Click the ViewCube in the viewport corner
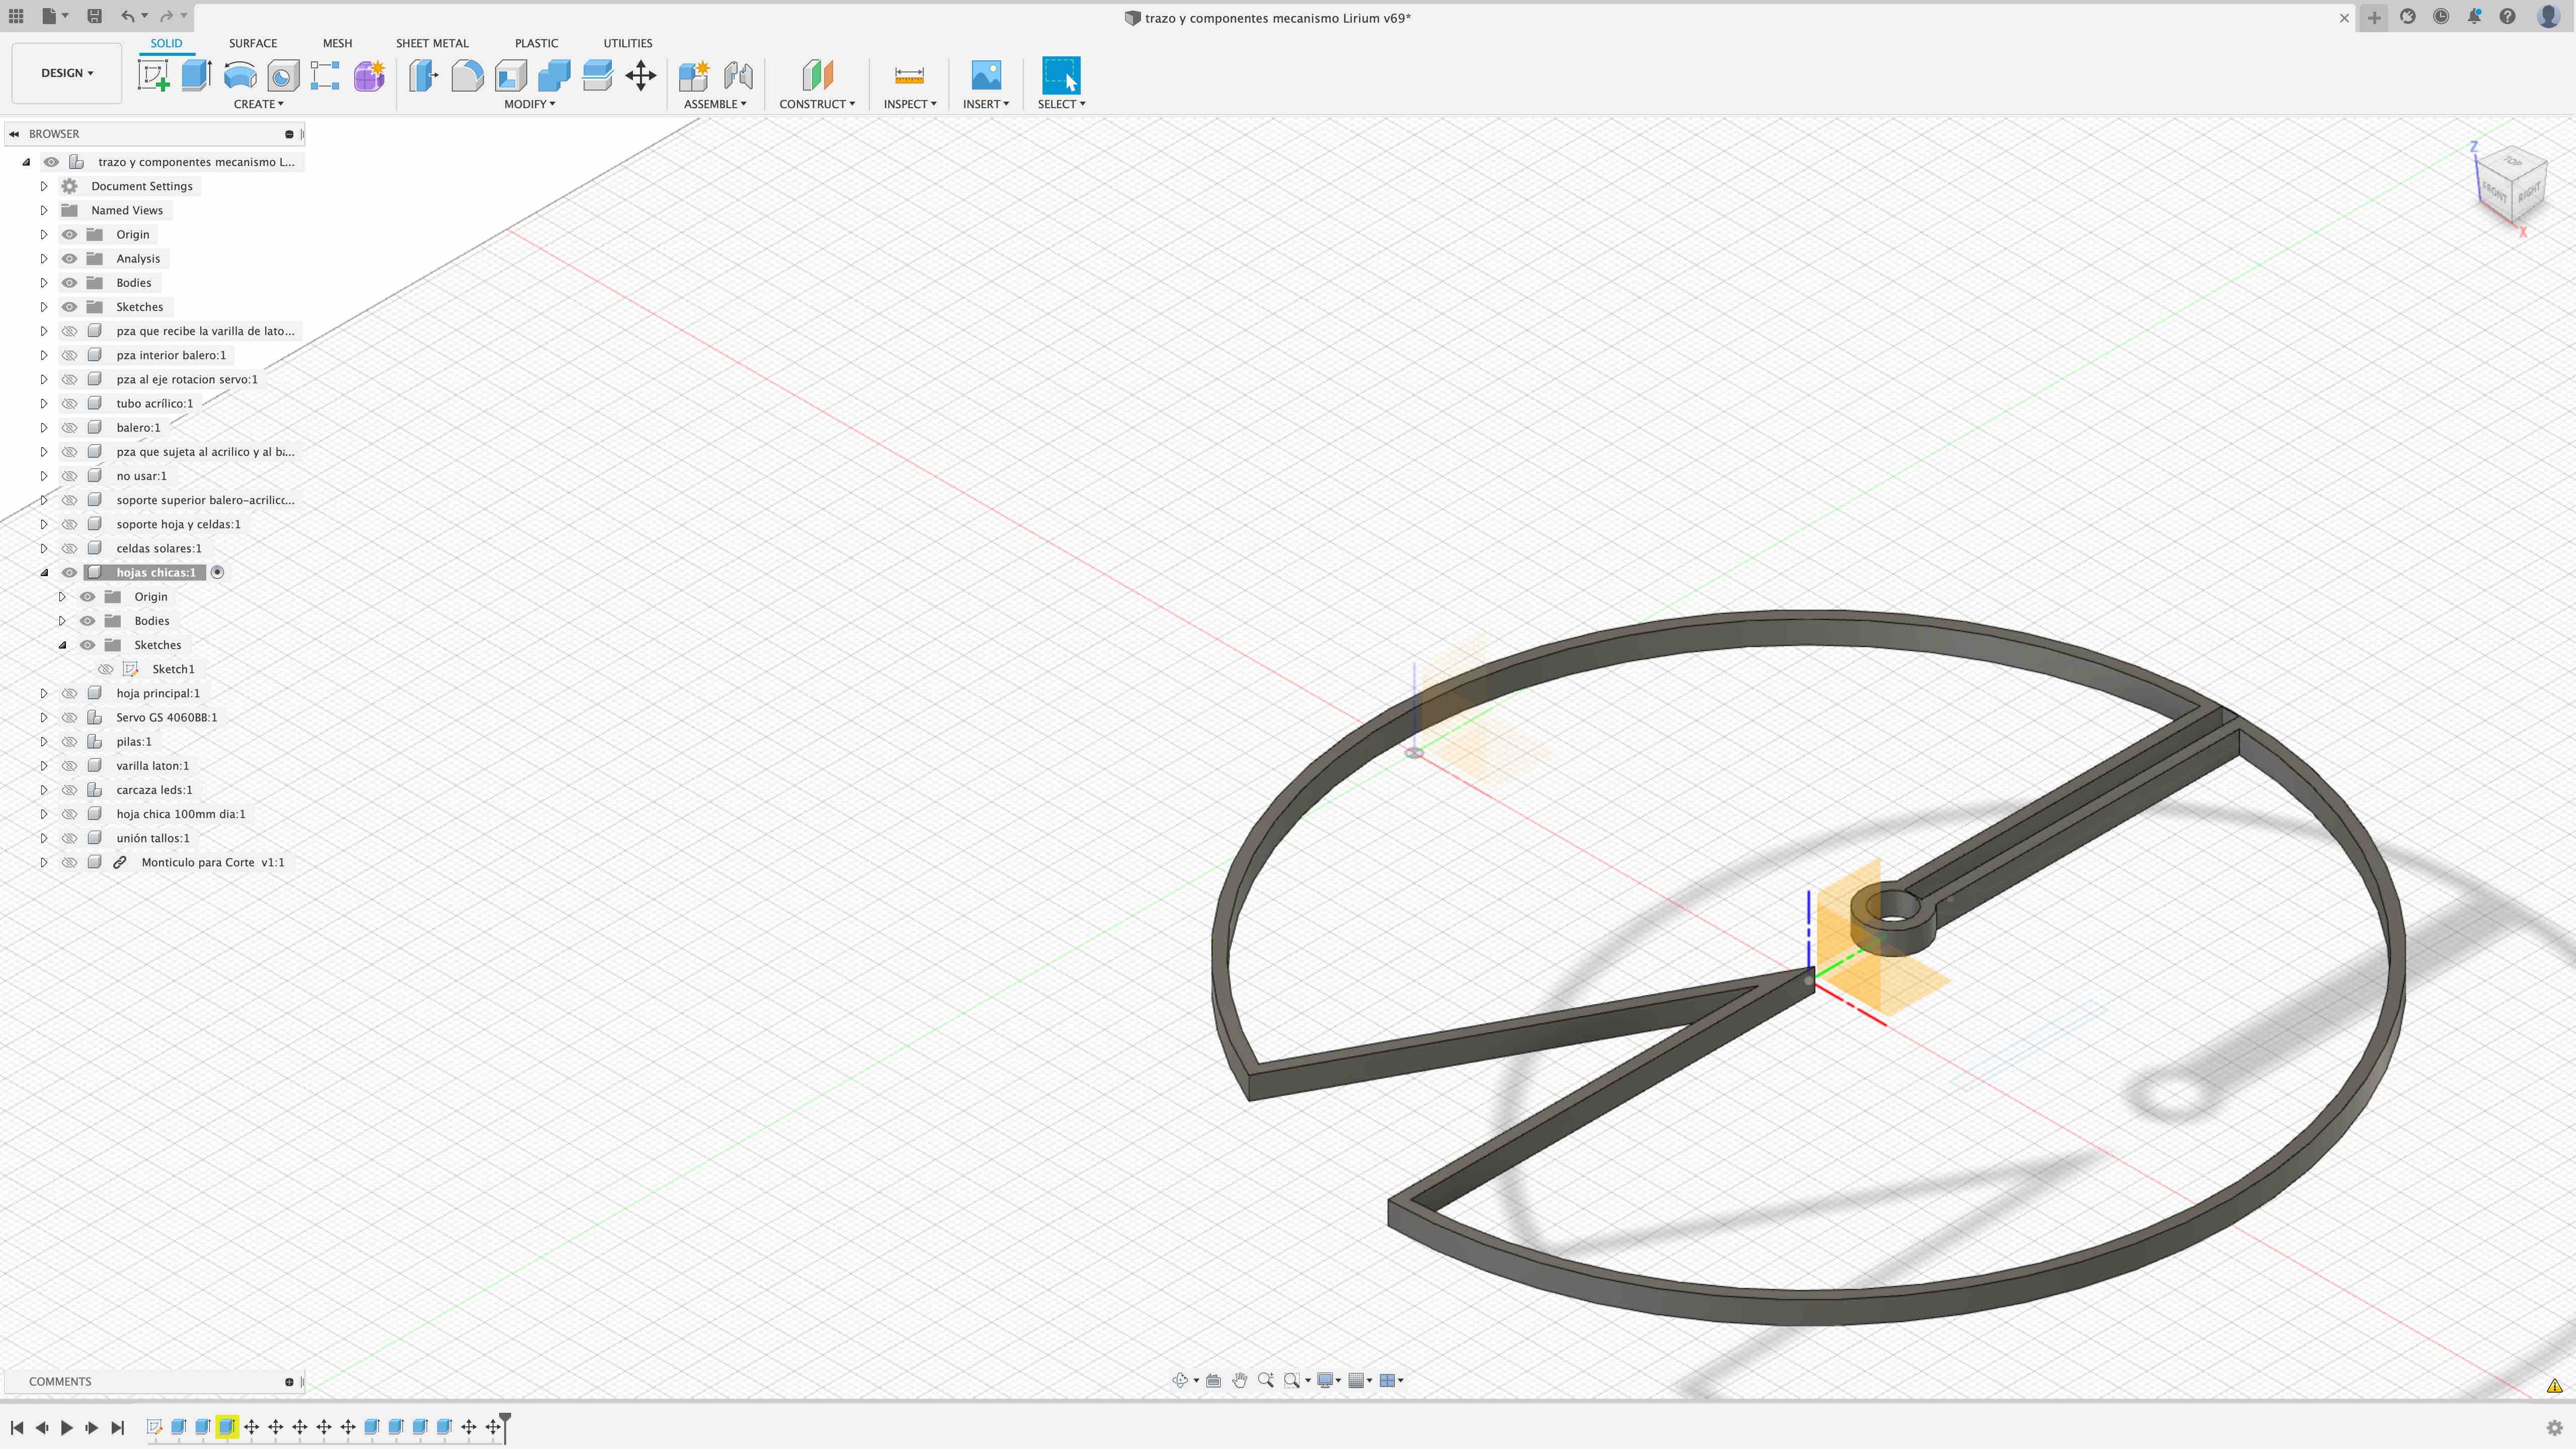The image size is (2576, 1449). click(2511, 186)
